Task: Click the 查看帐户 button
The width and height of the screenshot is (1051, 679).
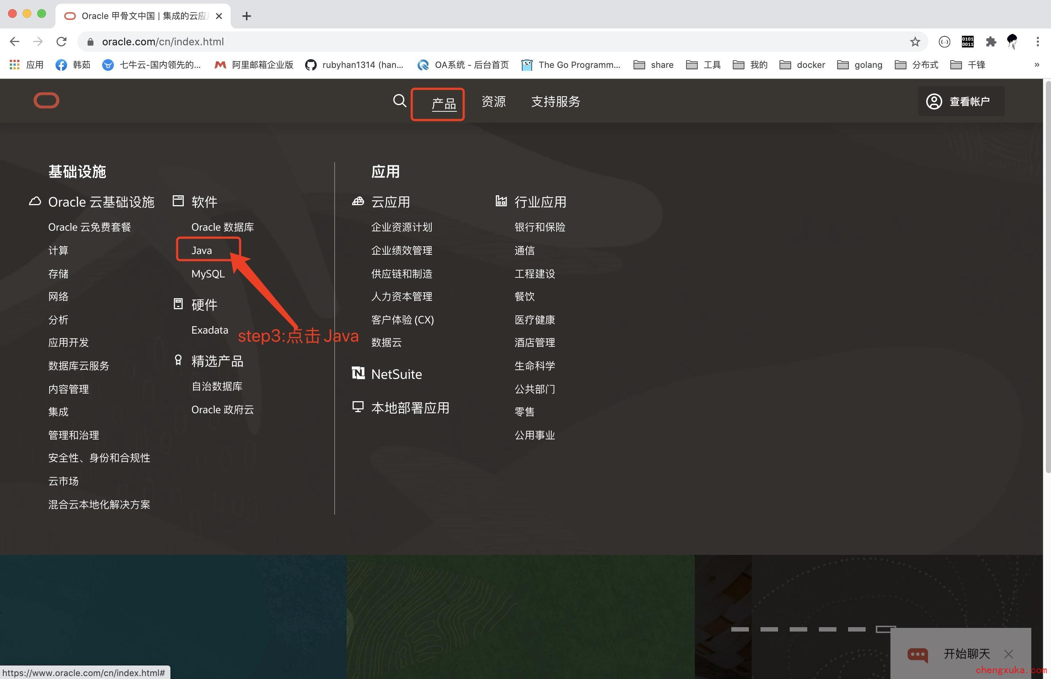Action: coord(961,101)
